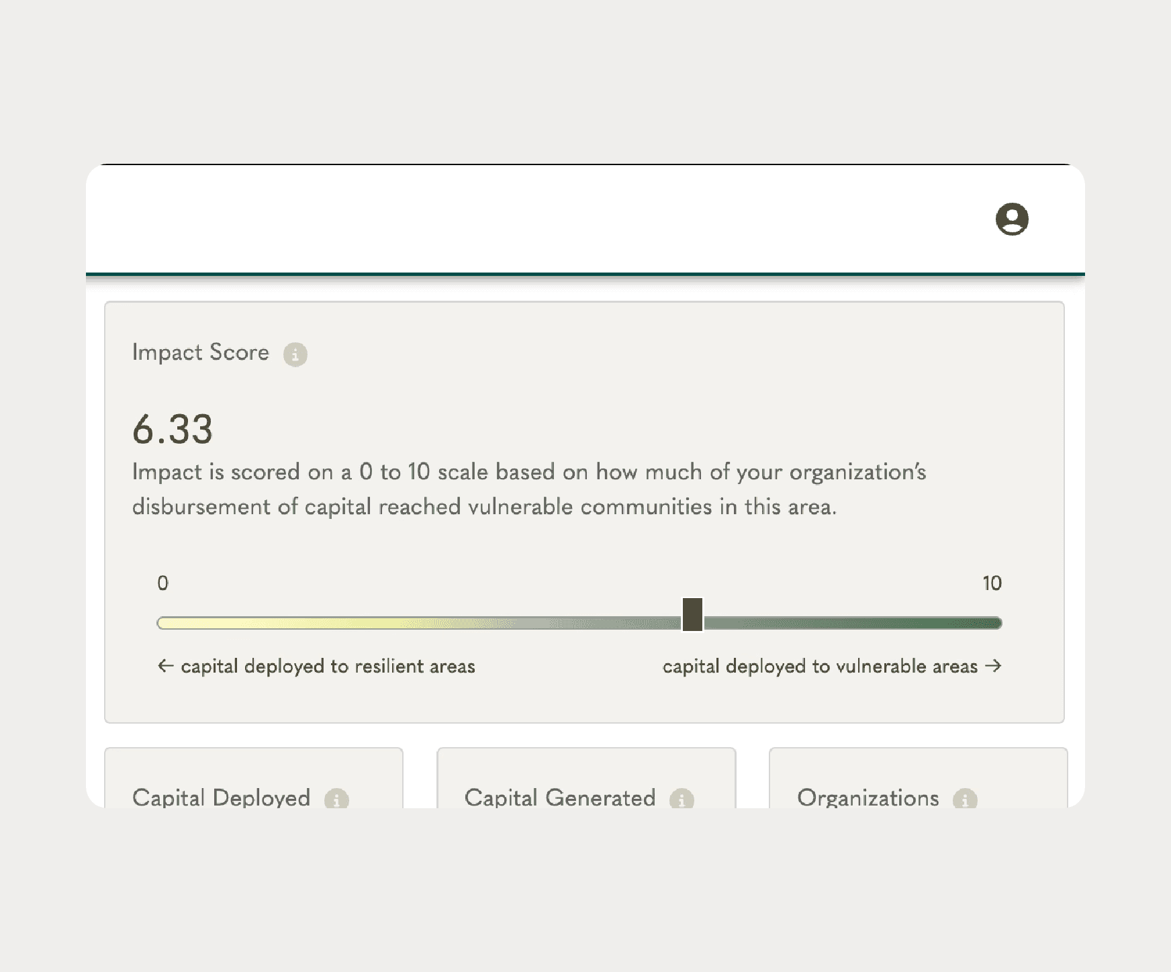Click the info icon beside Impact Score
Screen dimensions: 1171x972
tap(295, 354)
